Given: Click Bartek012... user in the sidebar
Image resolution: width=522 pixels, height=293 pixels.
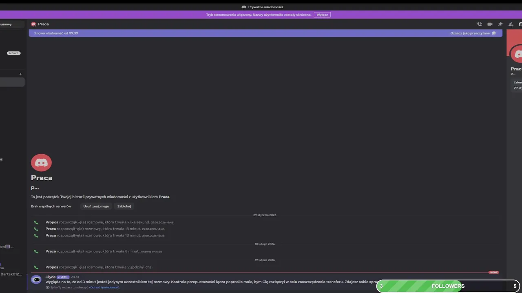Looking at the screenshot, I should pyautogui.click(x=11, y=274).
